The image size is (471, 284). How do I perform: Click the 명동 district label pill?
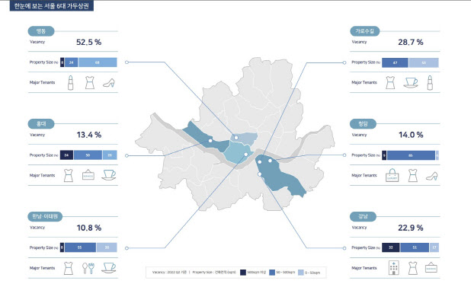tap(41, 31)
